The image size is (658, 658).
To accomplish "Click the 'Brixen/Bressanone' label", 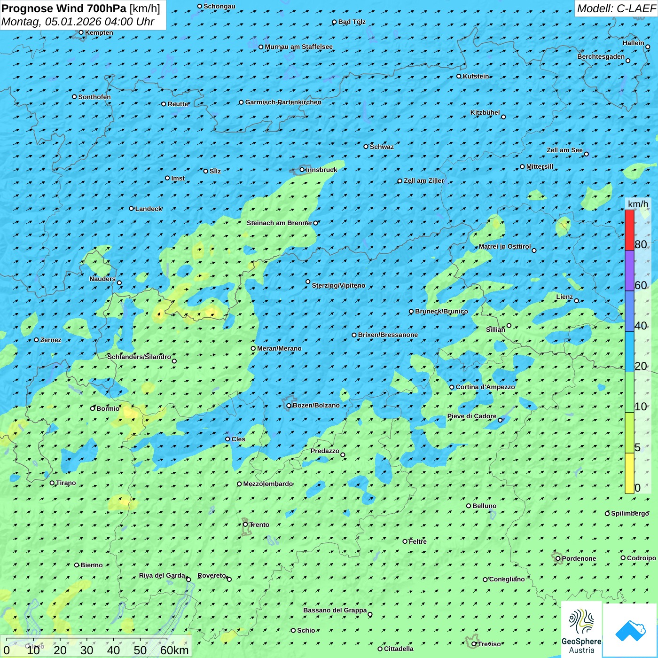I will 388,335.
